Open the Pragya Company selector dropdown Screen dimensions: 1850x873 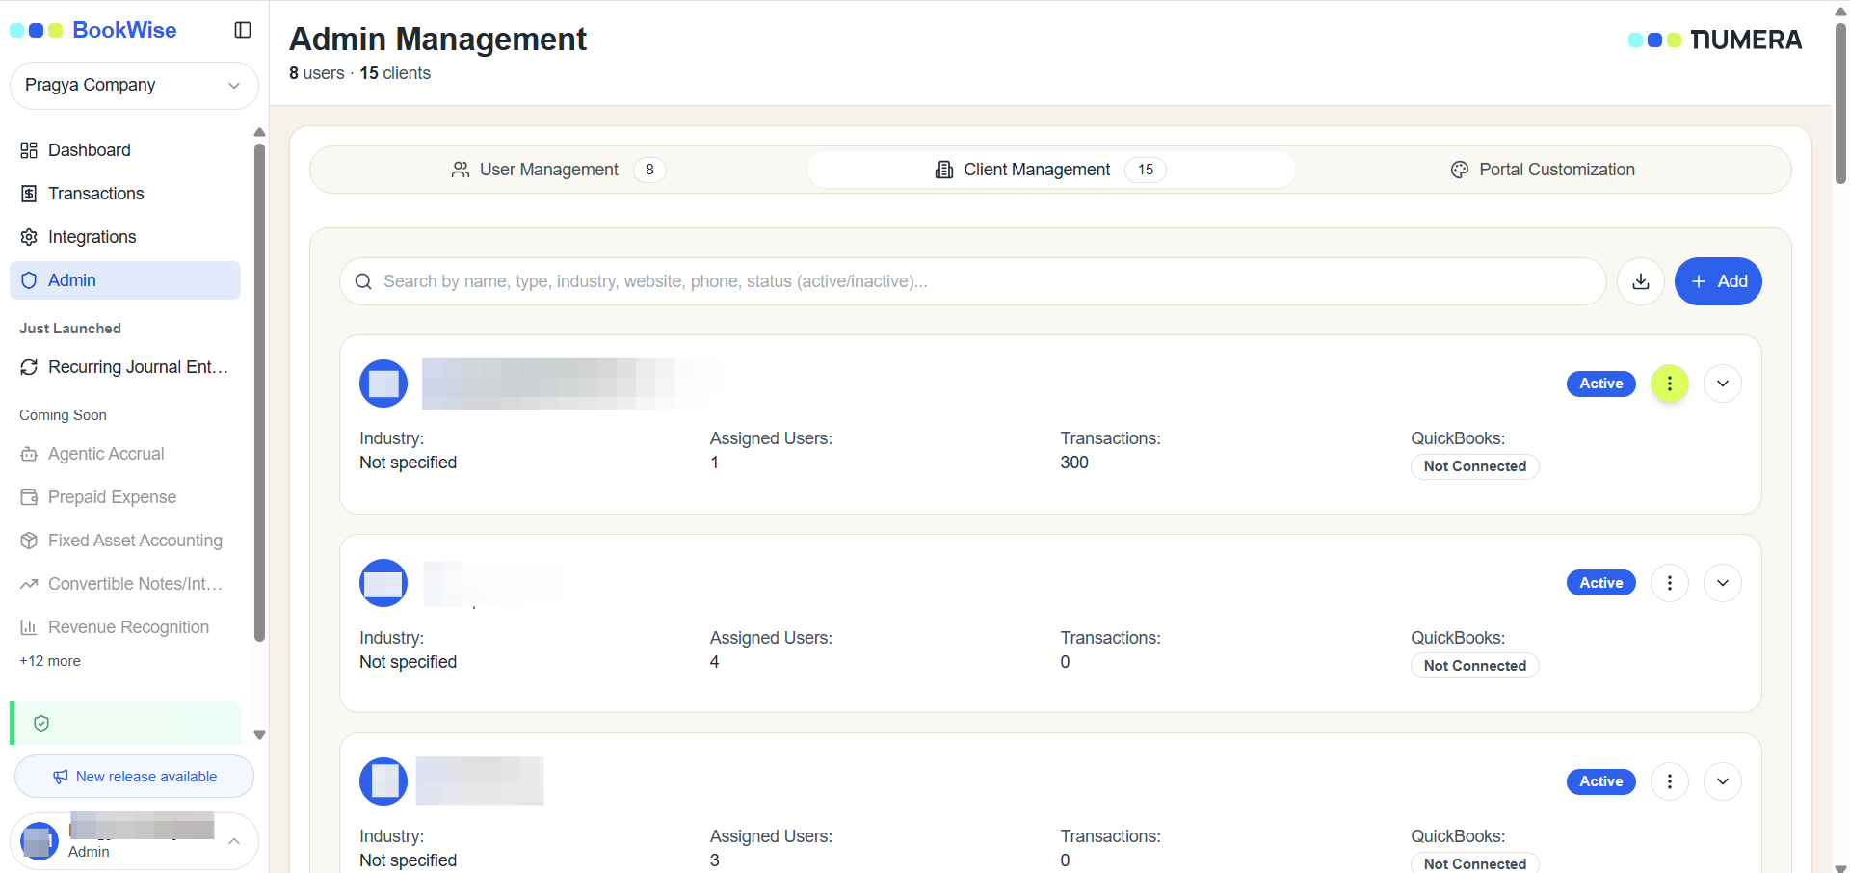point(134,85)
